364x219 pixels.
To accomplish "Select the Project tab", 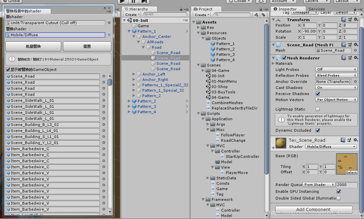I will point(206,9).
